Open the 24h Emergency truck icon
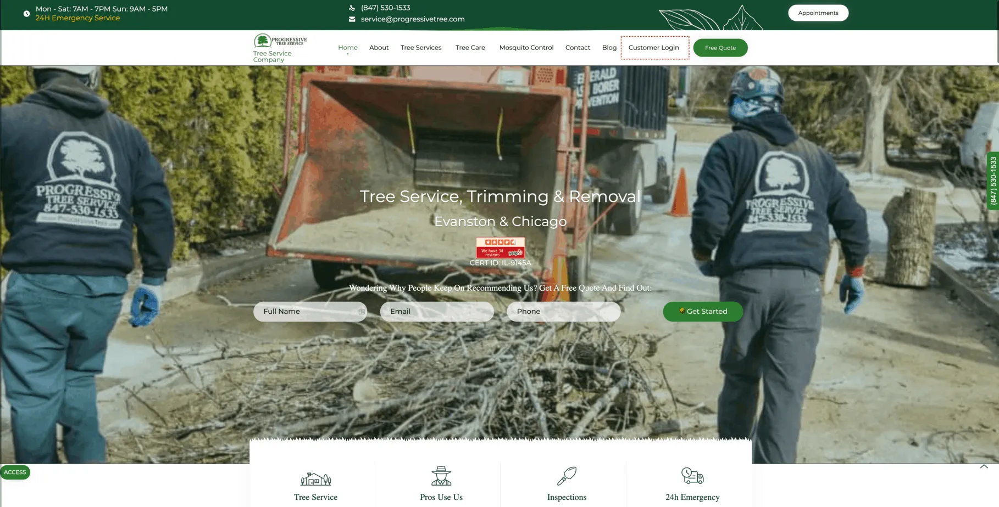This screenshot has height=507, width=999. [692, 476]
